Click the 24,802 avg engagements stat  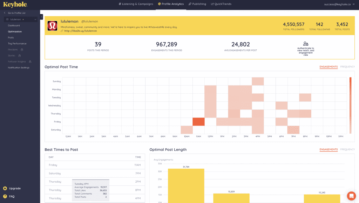(x=241, y=46)
